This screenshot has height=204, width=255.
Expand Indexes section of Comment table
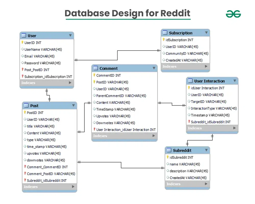pyautogui.click(x=154, y=136)
